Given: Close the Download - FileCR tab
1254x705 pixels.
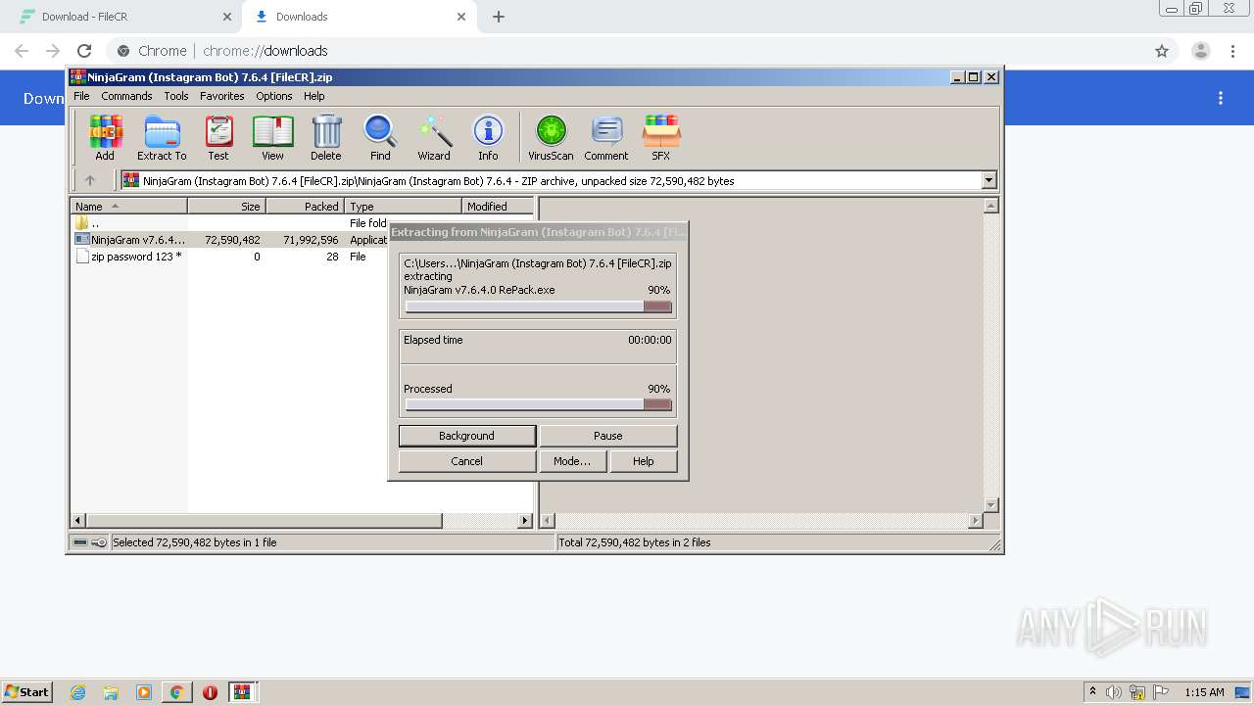Looking at the screenshot, I should (227, 17).
